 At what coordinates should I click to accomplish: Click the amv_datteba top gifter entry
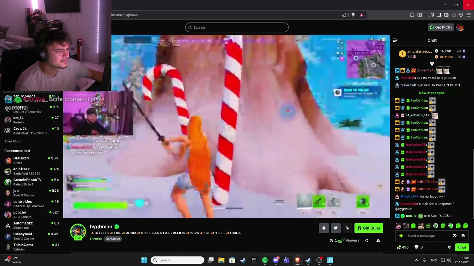click(x=415, y=54)
